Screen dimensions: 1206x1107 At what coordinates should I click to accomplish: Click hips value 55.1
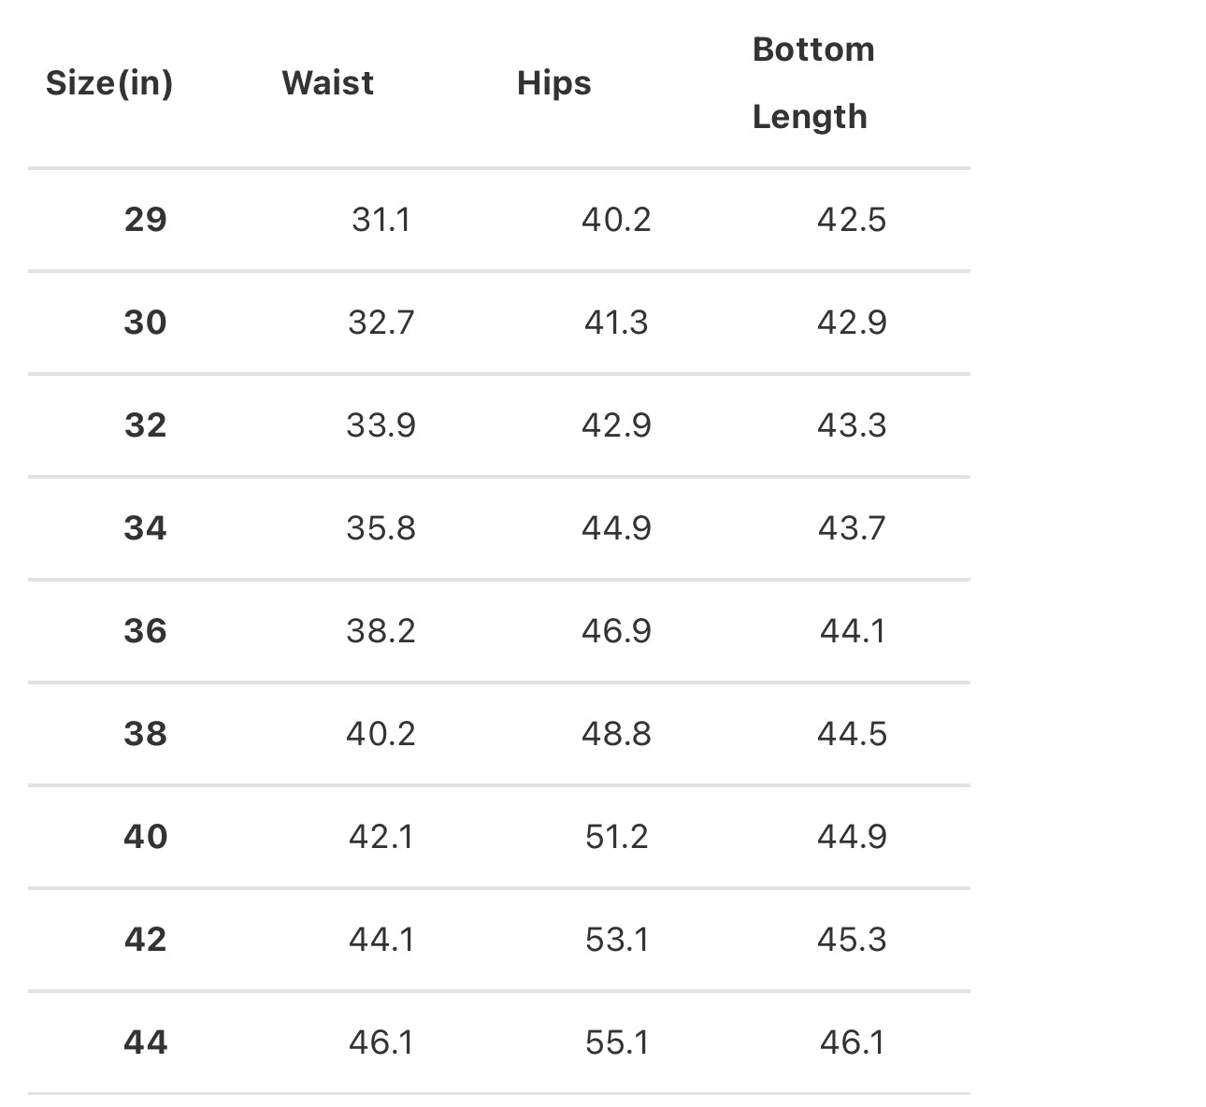[616, 1042]
